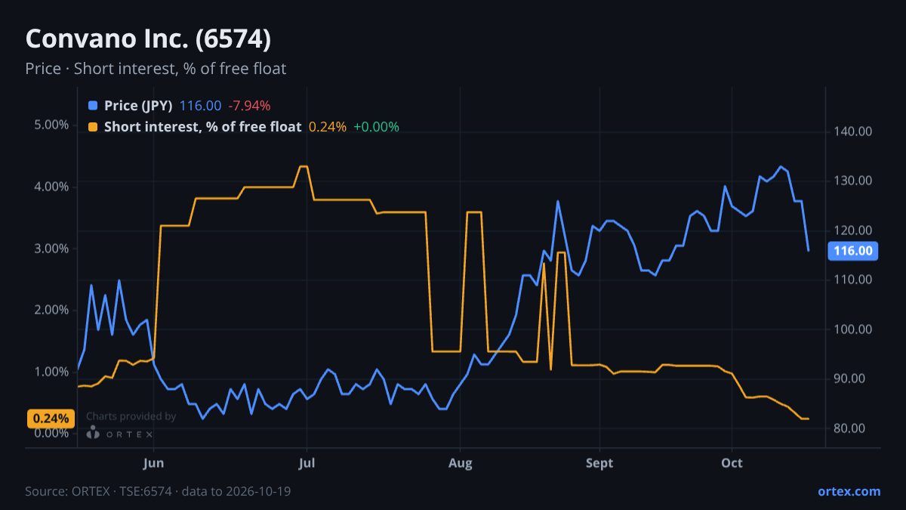Click the 116.00 value in the legend
906x510 pixels.
pos(201,106)
